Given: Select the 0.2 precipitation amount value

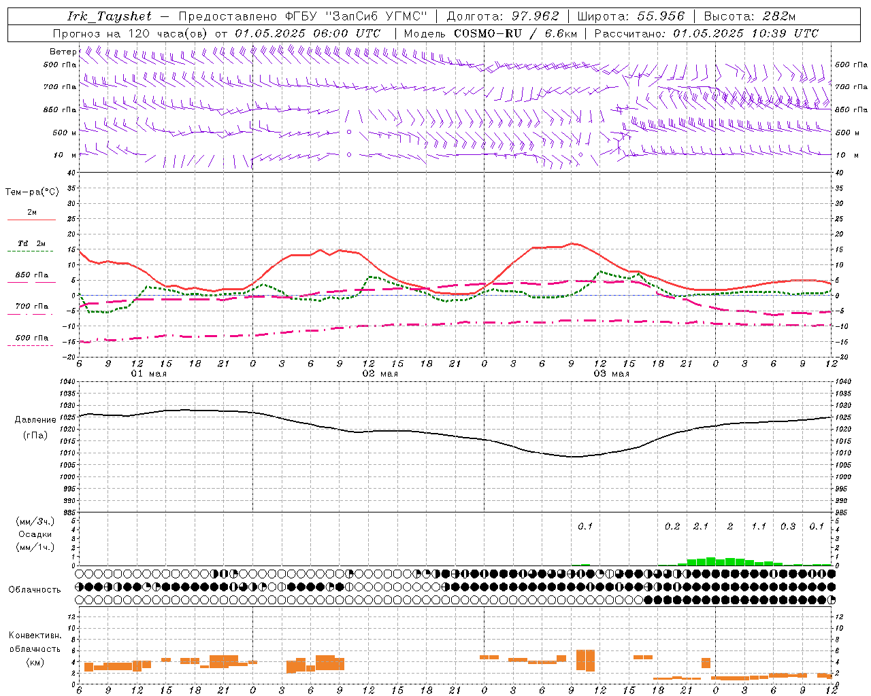Looking at the screenshot, I should [x=672, y=527].
